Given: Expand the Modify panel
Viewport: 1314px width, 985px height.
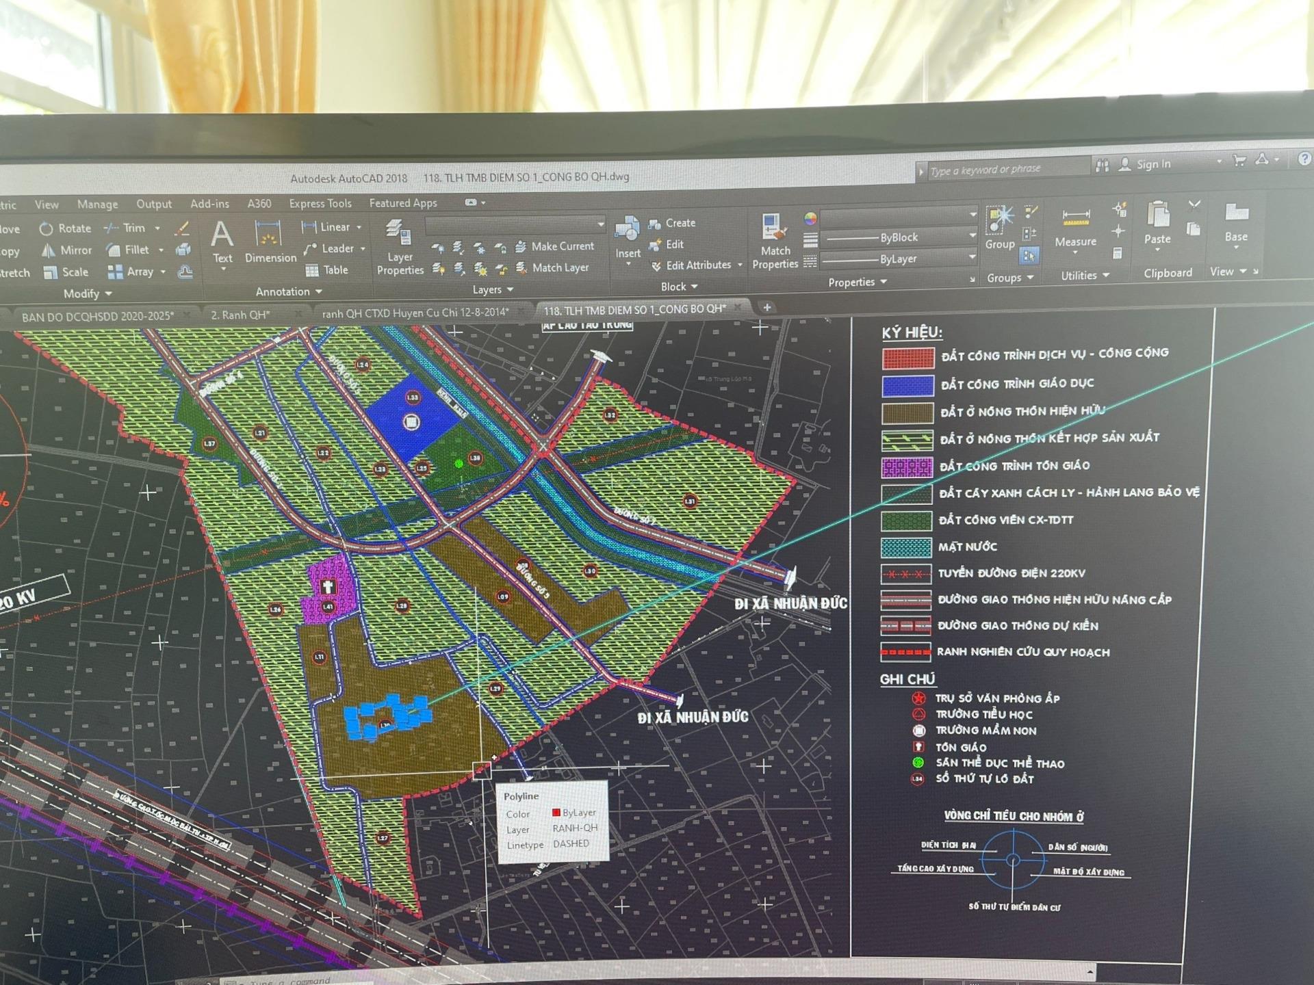Looking at the screenshot, I should [88, 293].
